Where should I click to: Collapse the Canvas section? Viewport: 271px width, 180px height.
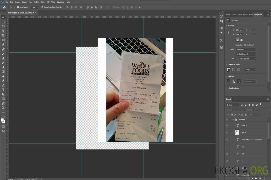click(227, 26)
